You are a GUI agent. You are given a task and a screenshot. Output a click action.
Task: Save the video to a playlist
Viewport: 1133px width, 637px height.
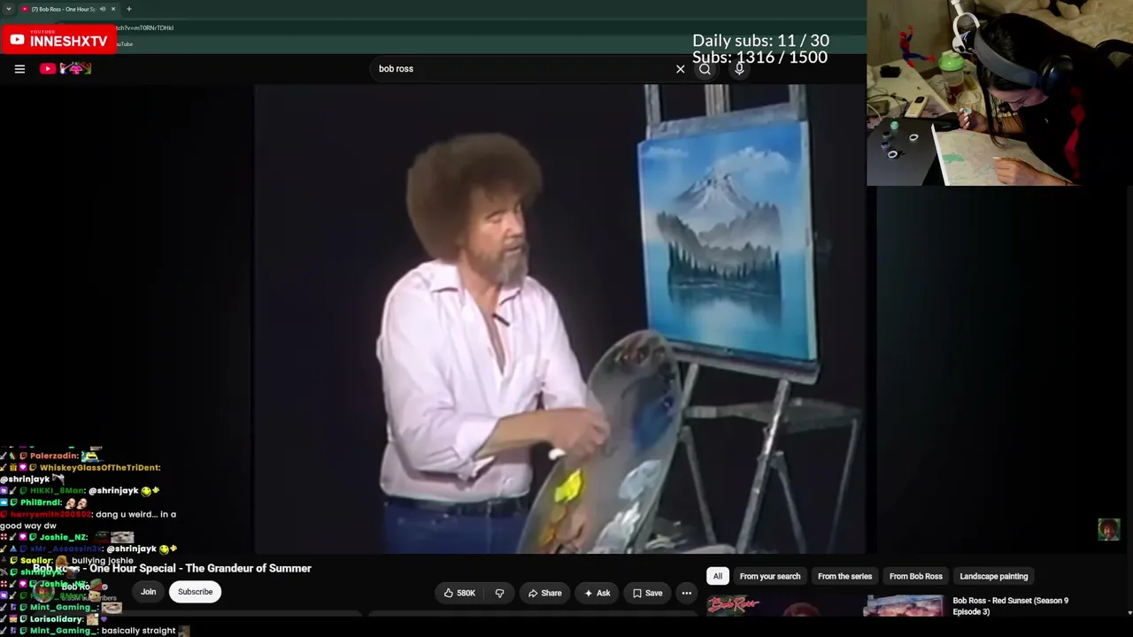point(646,593)
